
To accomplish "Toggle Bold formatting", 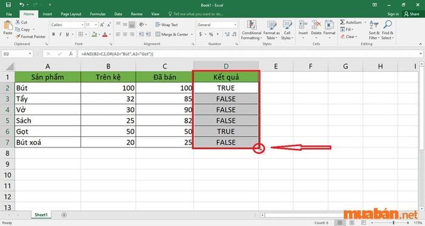I will point(53,35).
